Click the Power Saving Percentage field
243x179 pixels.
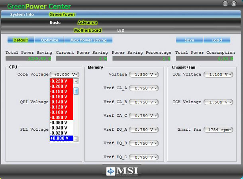click(x=141, y=59)
